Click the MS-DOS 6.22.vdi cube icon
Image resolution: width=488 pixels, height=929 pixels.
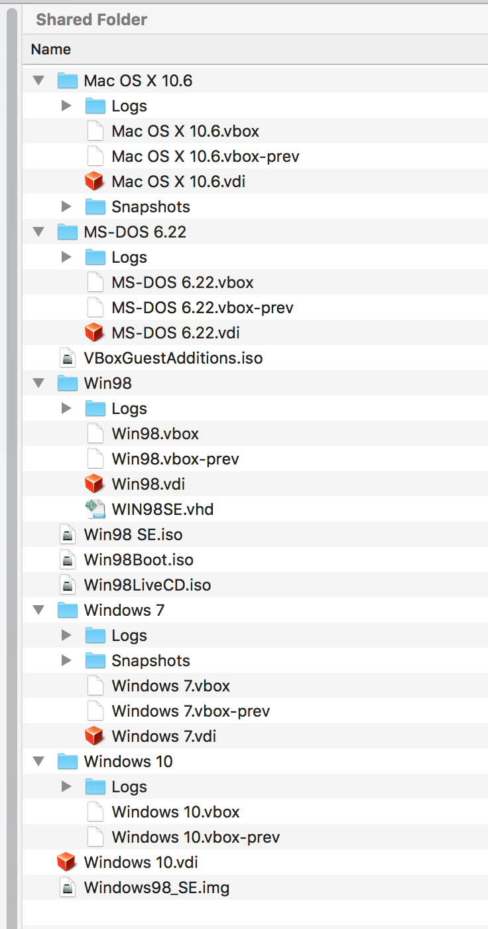[x=95, y=332]
